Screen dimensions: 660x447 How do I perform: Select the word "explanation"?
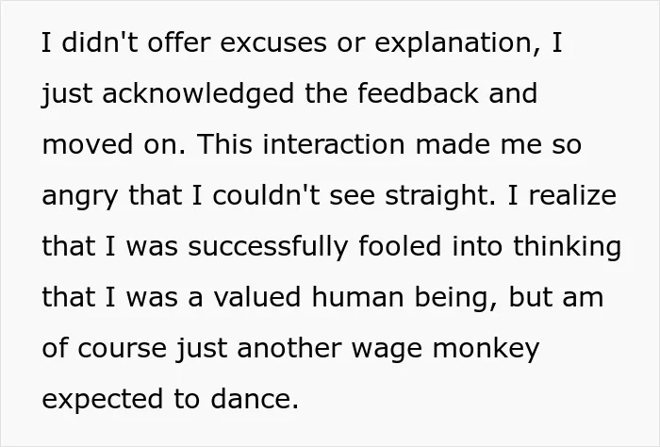coord(454,44)
